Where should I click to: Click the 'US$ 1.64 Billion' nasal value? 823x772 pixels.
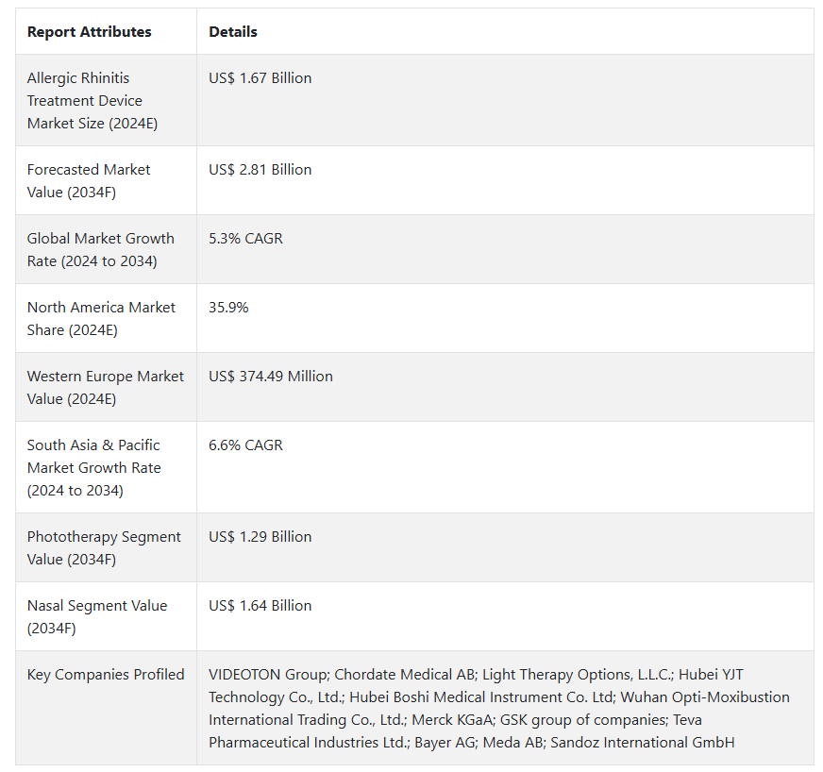pyautogui.click(x=260, y=606)
